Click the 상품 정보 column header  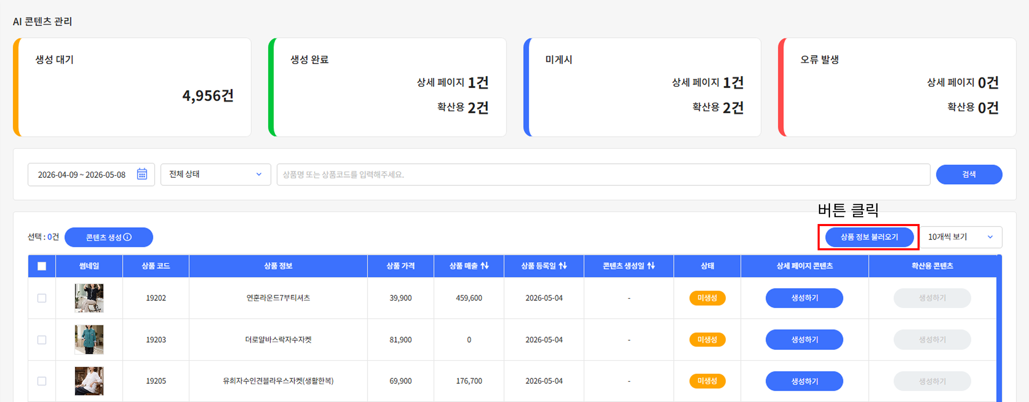click(278, 266)
